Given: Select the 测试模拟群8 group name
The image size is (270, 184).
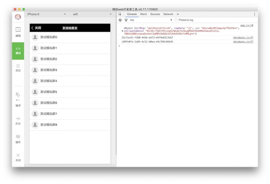Looking at the screenshot, I should [49, 125].
